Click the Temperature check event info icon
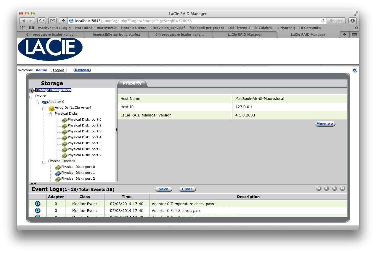 pos(38,204)
